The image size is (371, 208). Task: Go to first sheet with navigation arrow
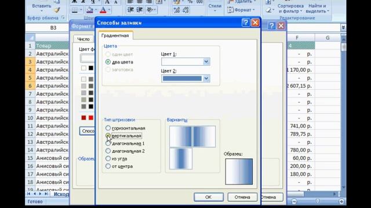coord(28,194)
